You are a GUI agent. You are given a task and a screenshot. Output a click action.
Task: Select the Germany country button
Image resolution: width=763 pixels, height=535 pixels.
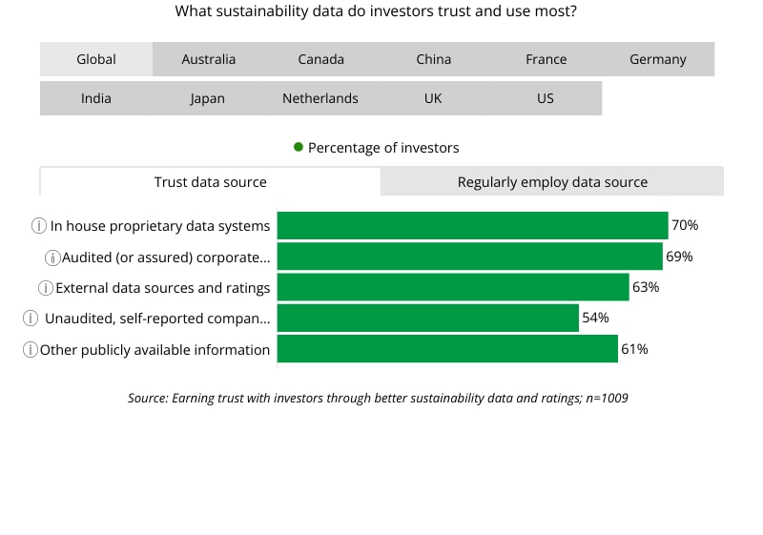(658, 59)
